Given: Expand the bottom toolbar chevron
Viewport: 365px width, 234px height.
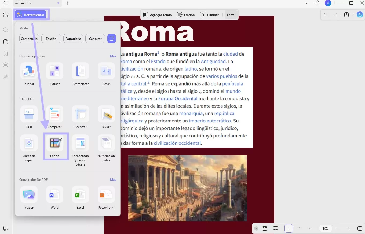Looking at the screenshot, I should 256,228.
